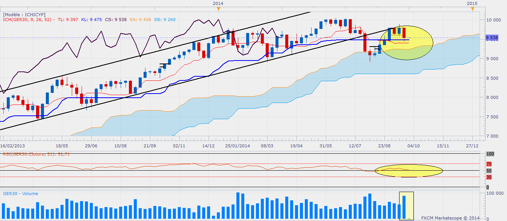507x221 pixels.
Task: Click the 2014 year marker triangle
Action: 218,9
